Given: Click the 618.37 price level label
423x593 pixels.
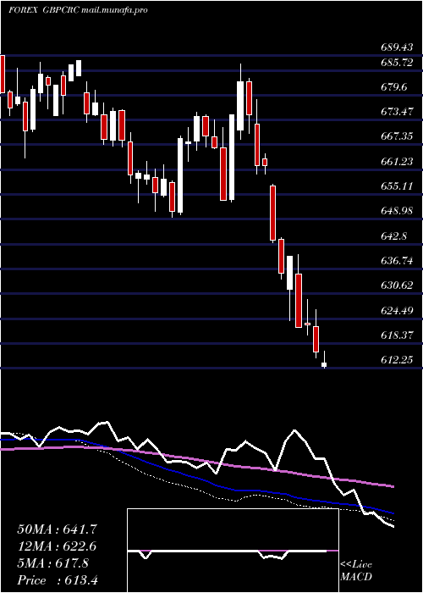Looking at the screenshot, I should tap(397, 335).
